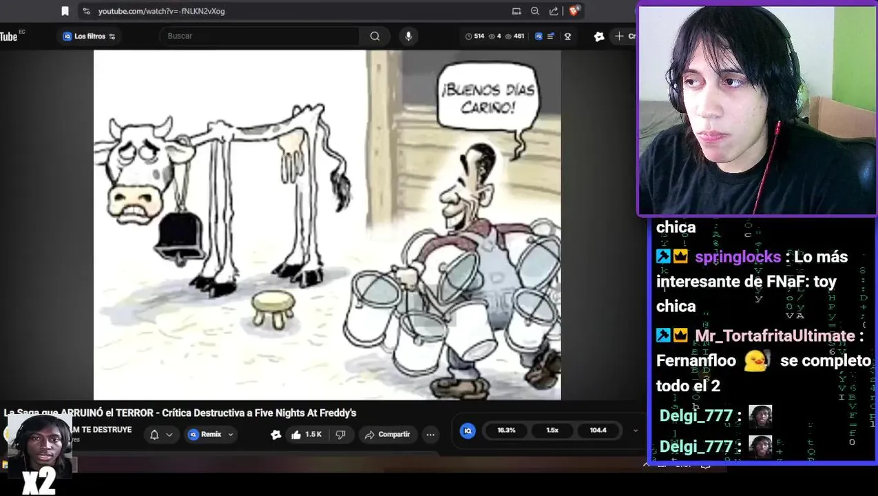
Task: Click the small face thumbnail above x2
Action: (40, 445)
